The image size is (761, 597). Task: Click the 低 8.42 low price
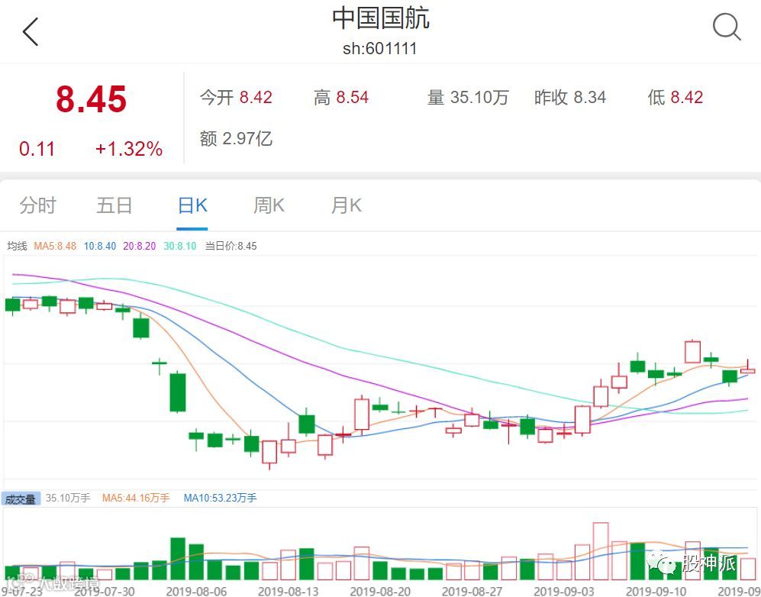coord(675,98)
